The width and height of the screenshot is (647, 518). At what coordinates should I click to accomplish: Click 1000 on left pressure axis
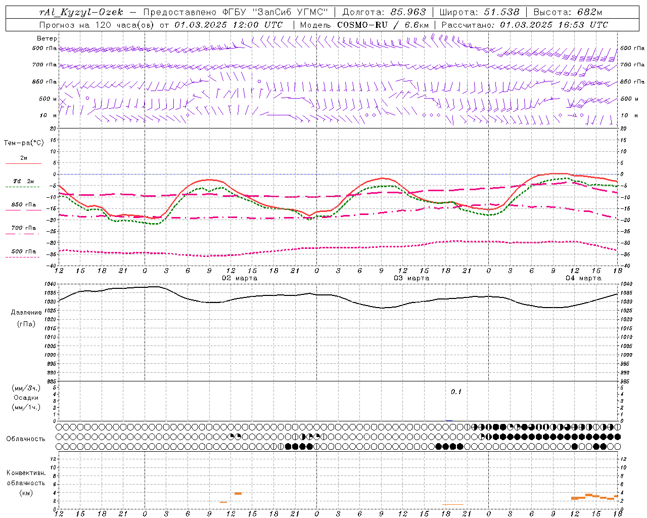50,355
